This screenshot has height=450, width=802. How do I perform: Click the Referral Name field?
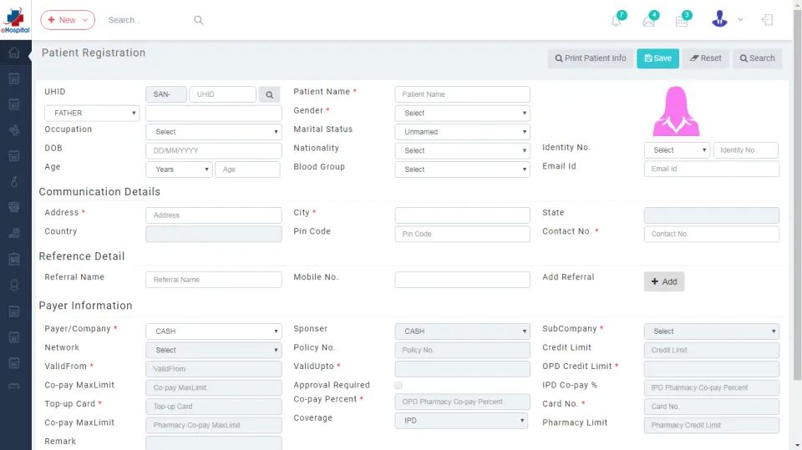214,280
